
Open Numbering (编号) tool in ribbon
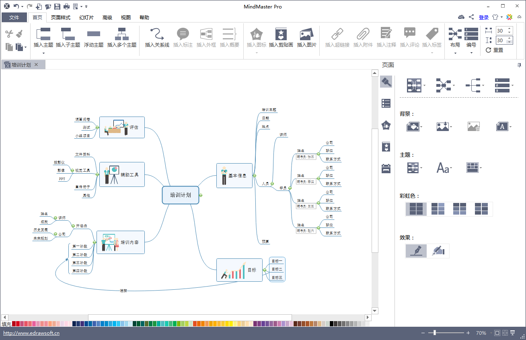[x=471, y=37]
